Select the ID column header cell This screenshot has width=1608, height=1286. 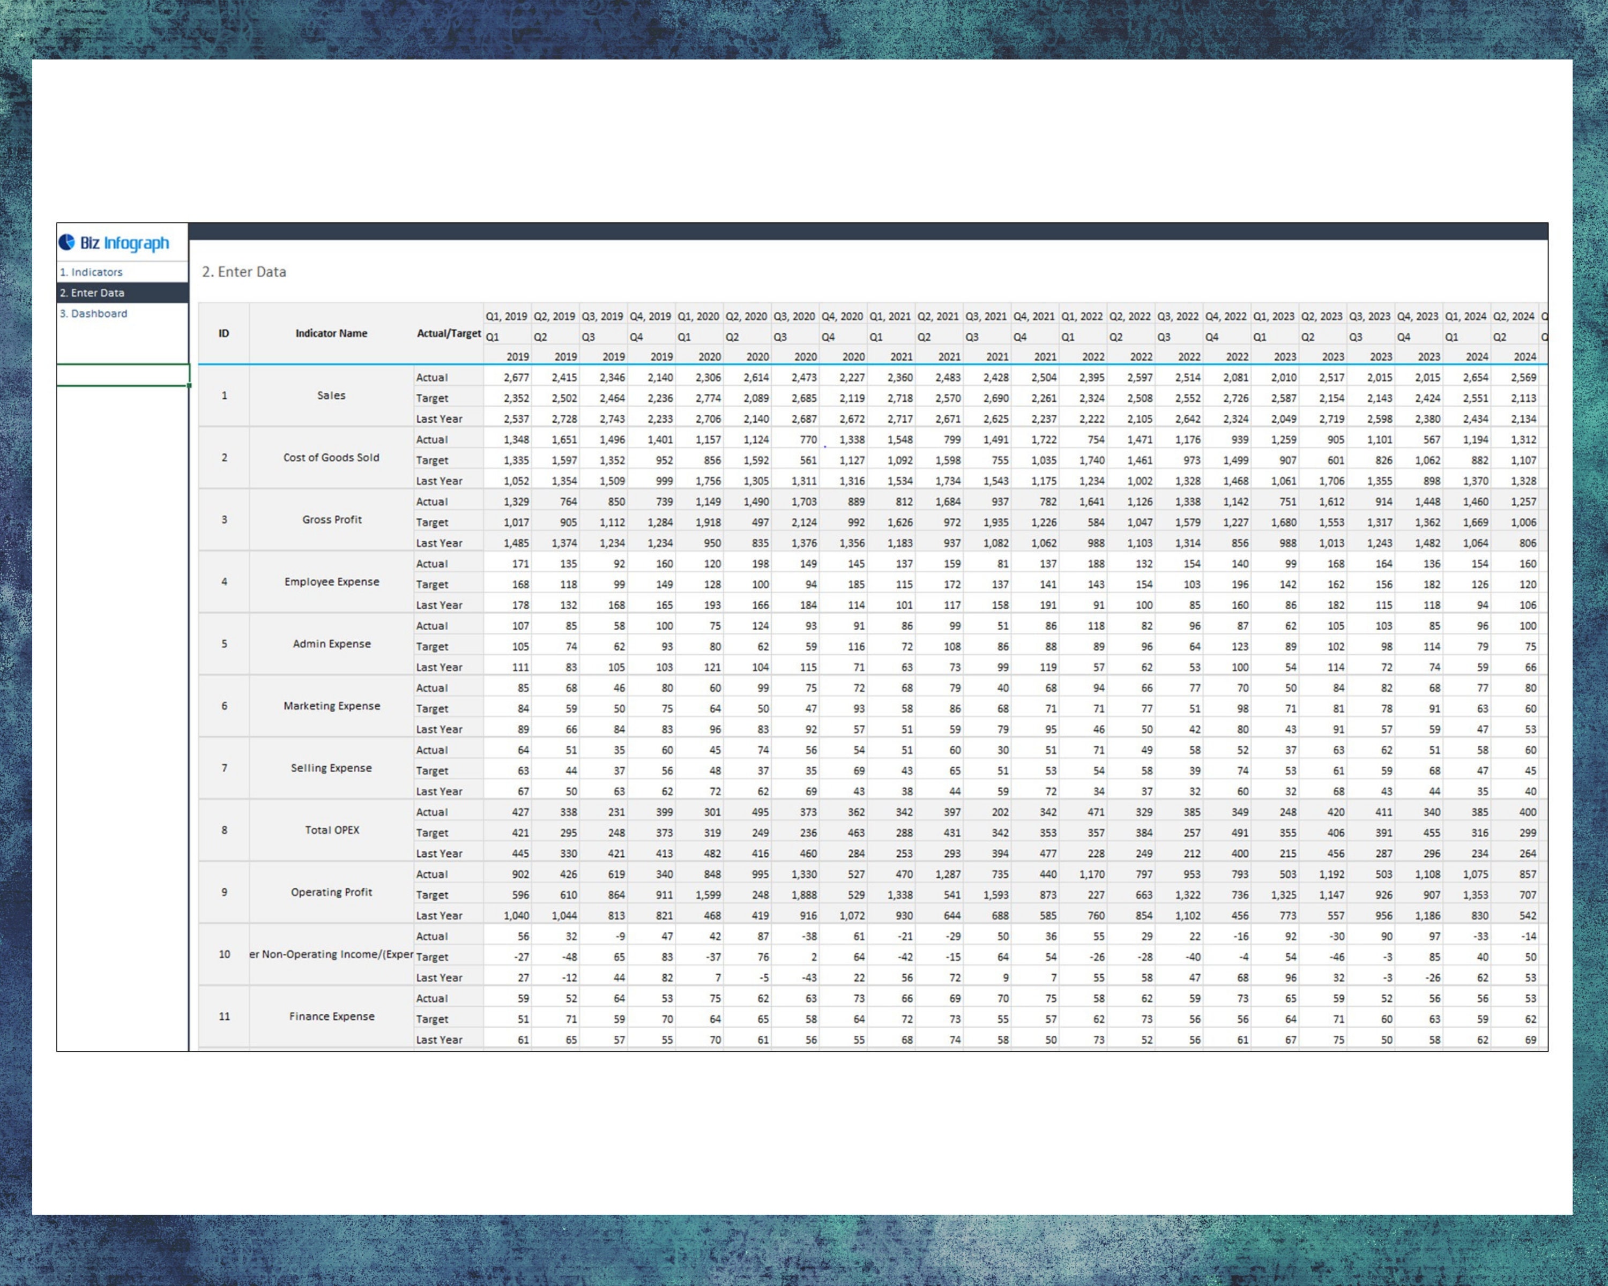click(225, 333)
